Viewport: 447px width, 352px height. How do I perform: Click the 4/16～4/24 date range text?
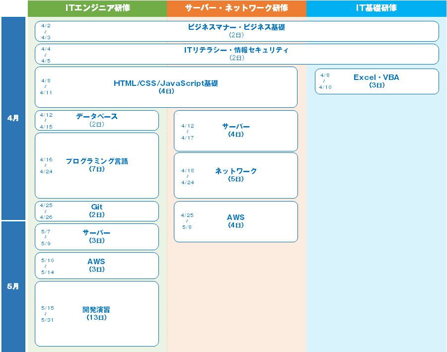tap(46, 166)
